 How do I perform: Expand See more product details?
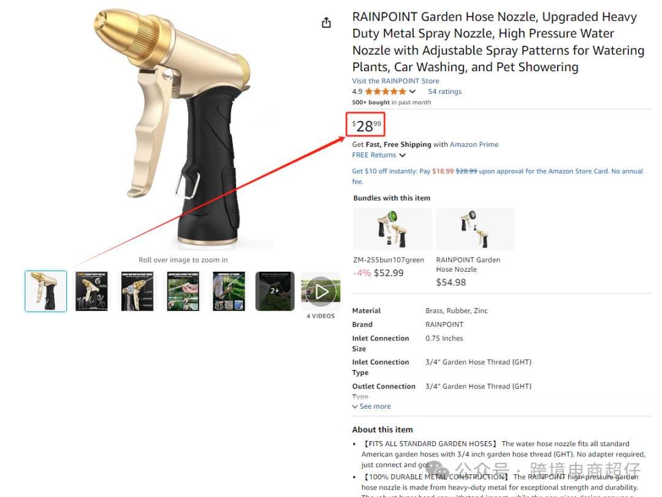(371, 406)
